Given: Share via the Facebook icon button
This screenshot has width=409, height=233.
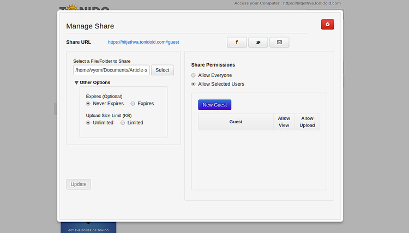Looking at the screenshot, I should [237, 42].
